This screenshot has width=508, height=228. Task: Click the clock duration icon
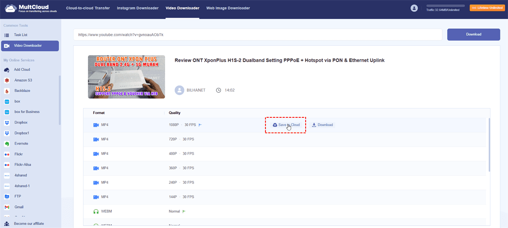[x=218, y=90]
